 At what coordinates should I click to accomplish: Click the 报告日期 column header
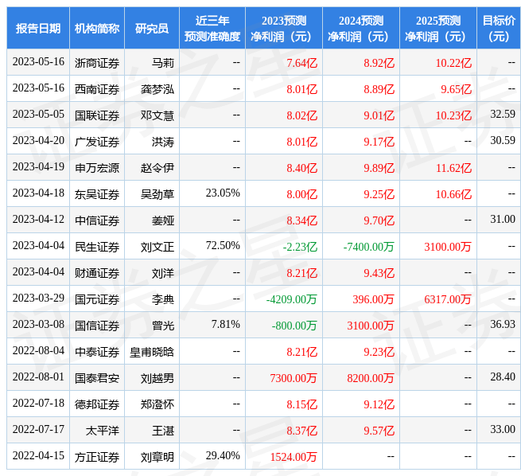38,28
